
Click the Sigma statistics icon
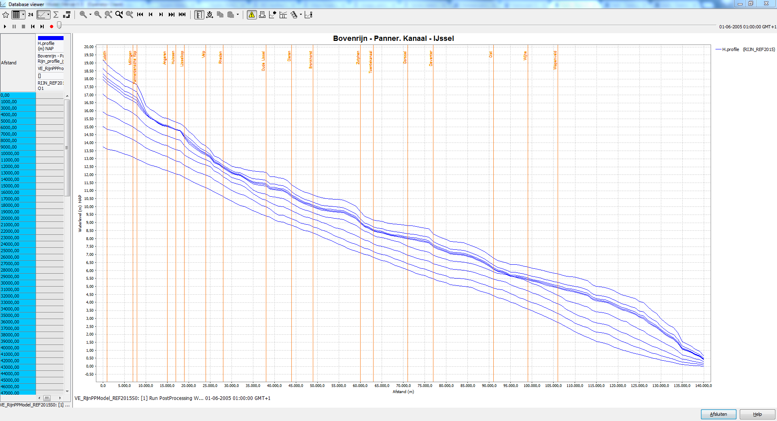tap(56, 15)
